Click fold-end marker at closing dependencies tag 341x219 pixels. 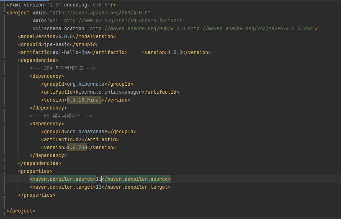point(4,164)
